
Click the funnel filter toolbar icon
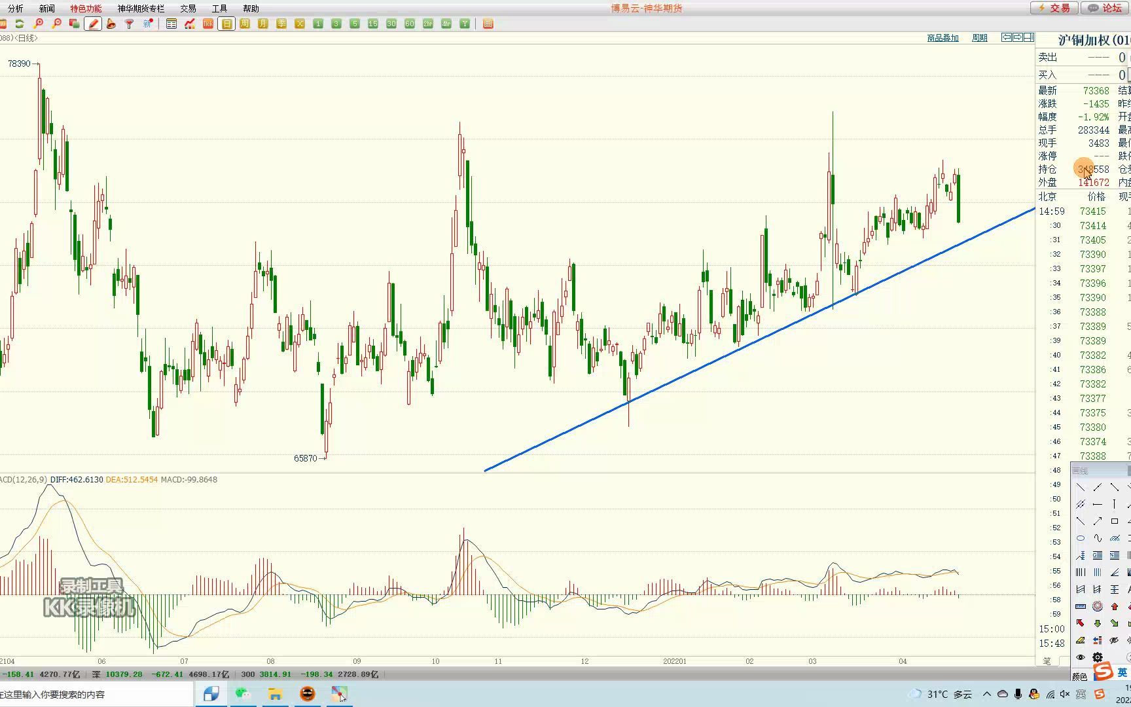(x=130, y=24)
